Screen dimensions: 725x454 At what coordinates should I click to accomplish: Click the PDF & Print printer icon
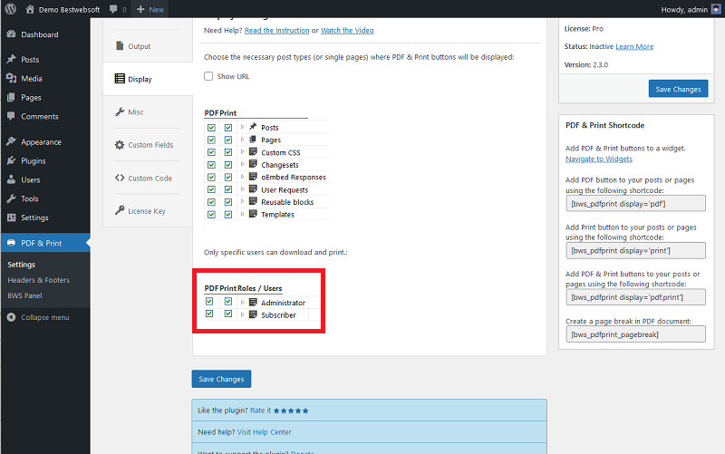(x=12, y=243)
